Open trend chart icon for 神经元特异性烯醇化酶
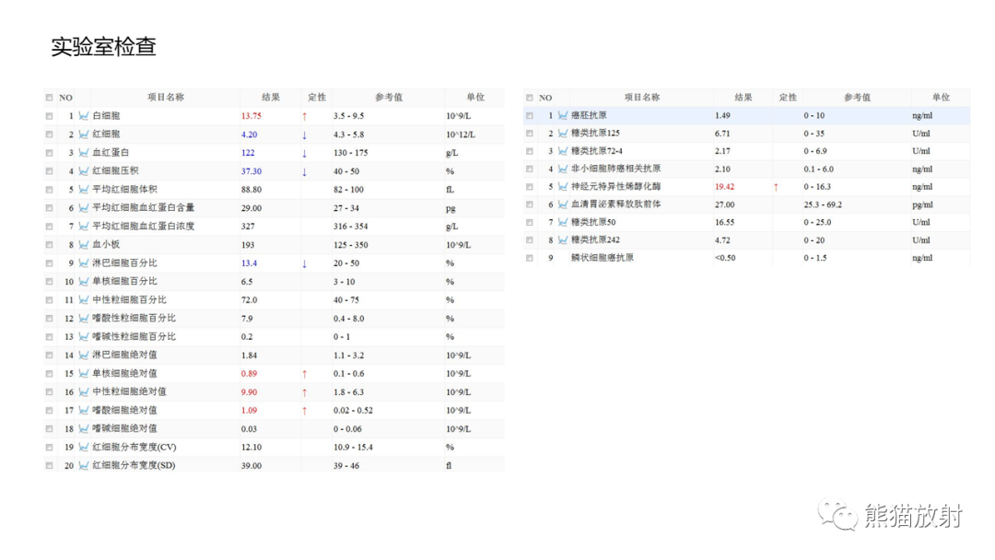The width and height of the screenshot is (995, 560). (x=562, y=186)
